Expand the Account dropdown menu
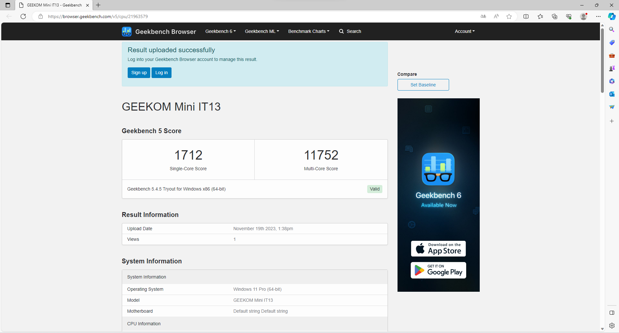 pos(465,31)
